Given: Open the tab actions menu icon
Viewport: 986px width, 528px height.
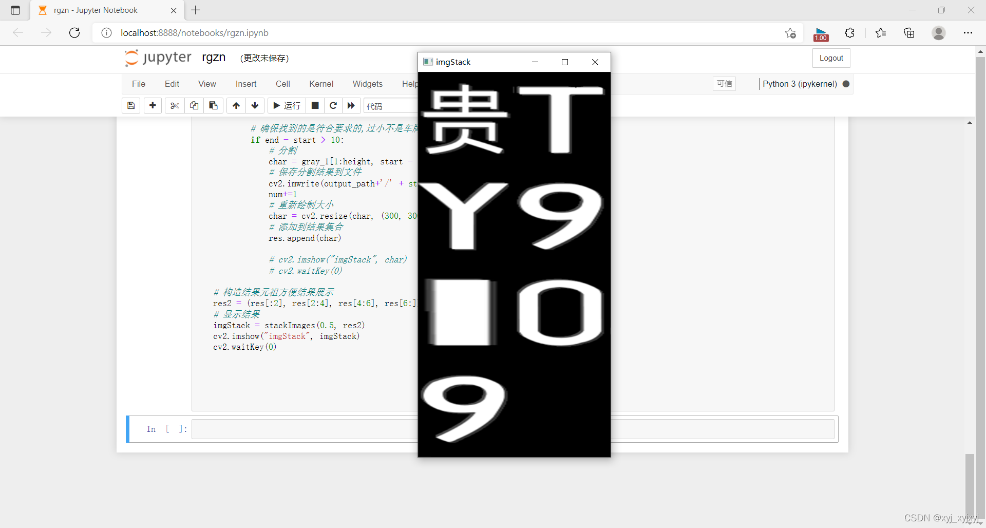Looking at the screenshot, I should pos(15,10).
